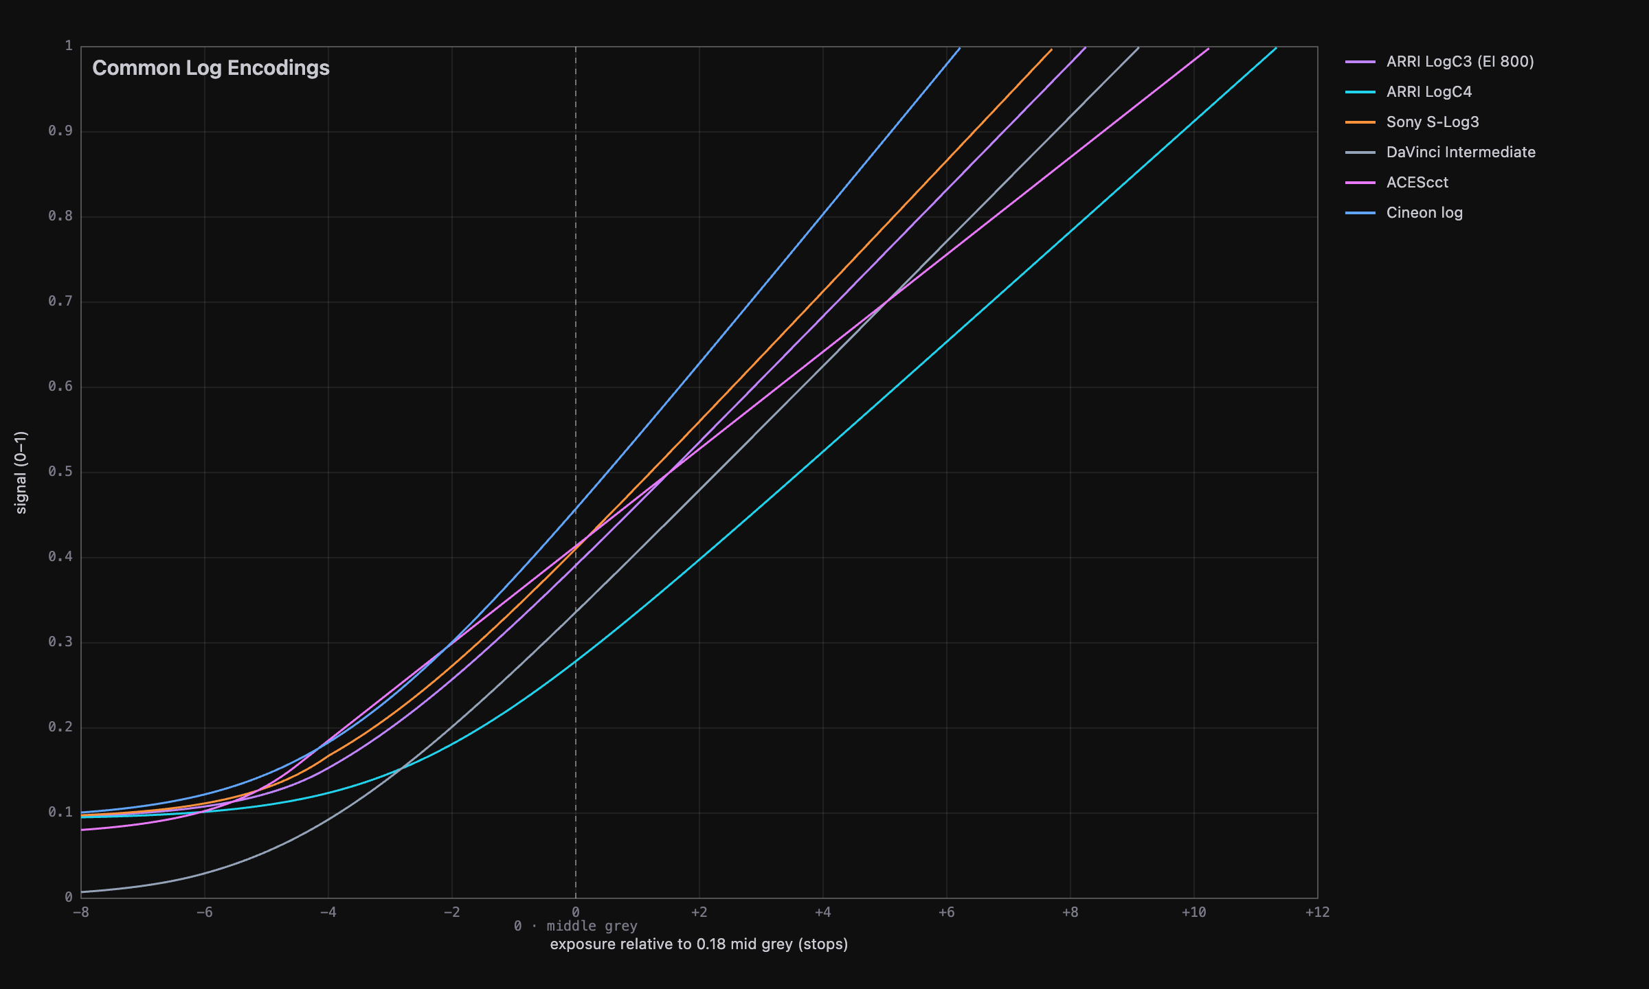Click the +6 x-axis tick label
The image size is (1649, 989).
[x=946, y=912]
